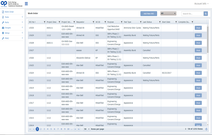Print work order 13615
Screen dimensions: 212x135
198,118
